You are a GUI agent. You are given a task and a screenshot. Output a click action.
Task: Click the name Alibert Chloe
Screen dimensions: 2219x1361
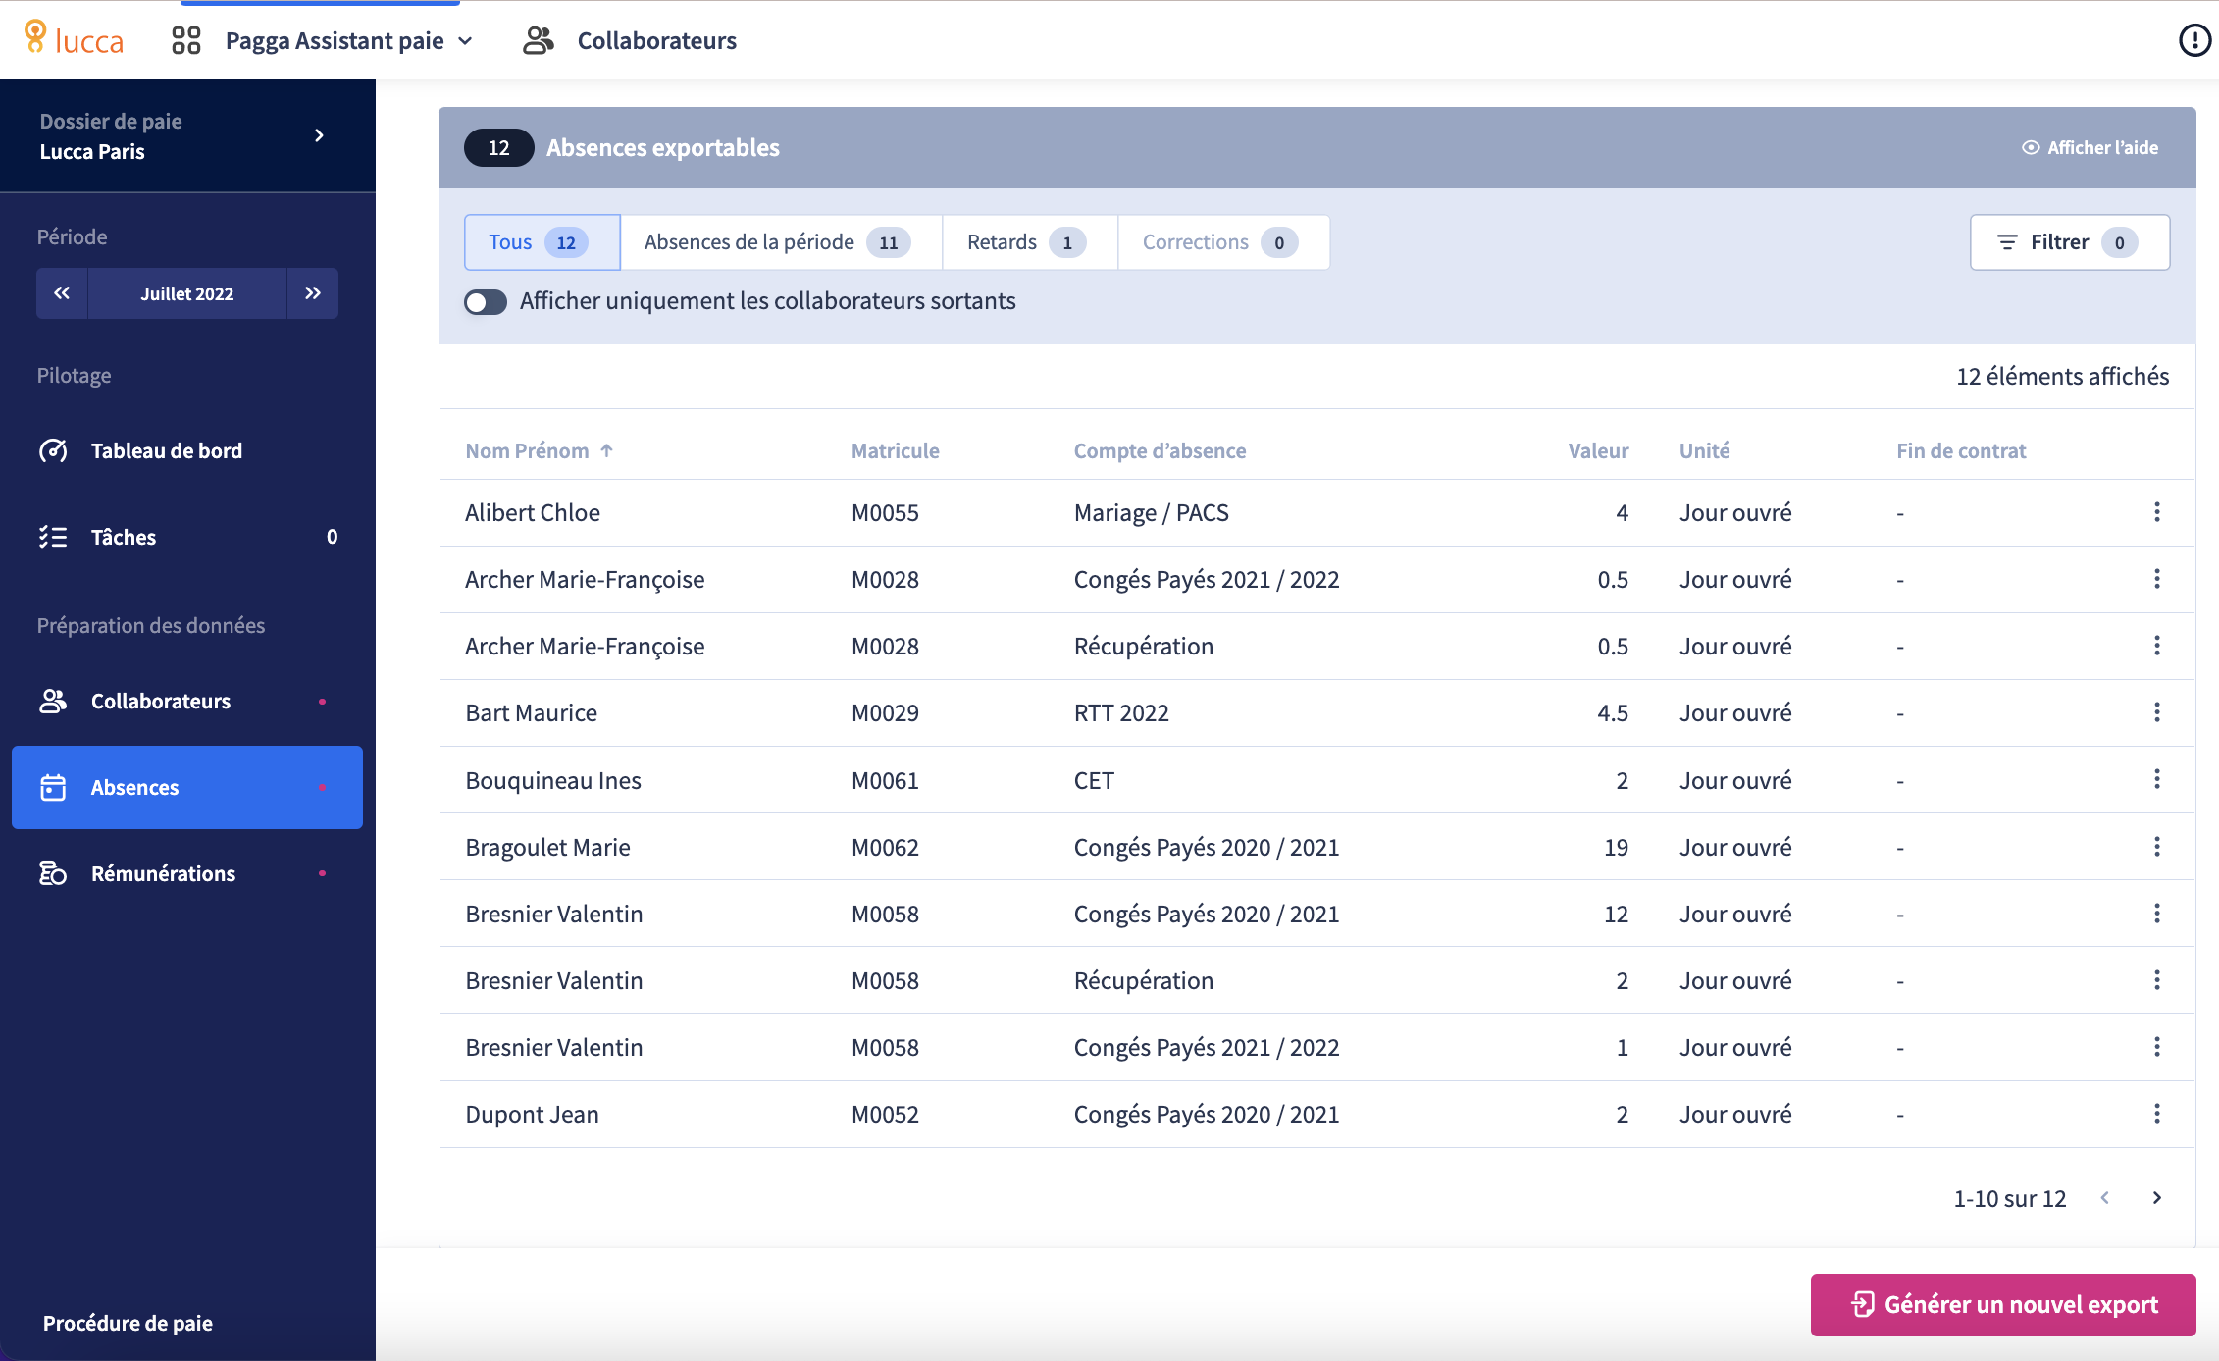tap(533, 513)
